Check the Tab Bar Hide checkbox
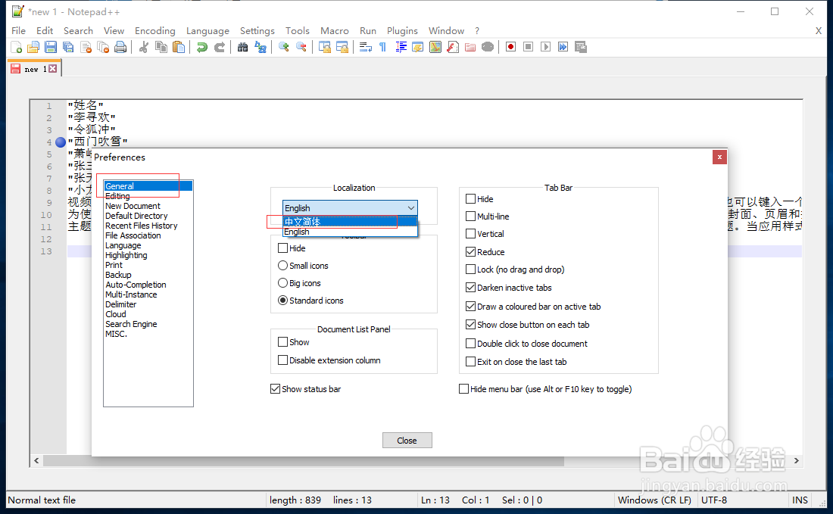 coord(471,199)
